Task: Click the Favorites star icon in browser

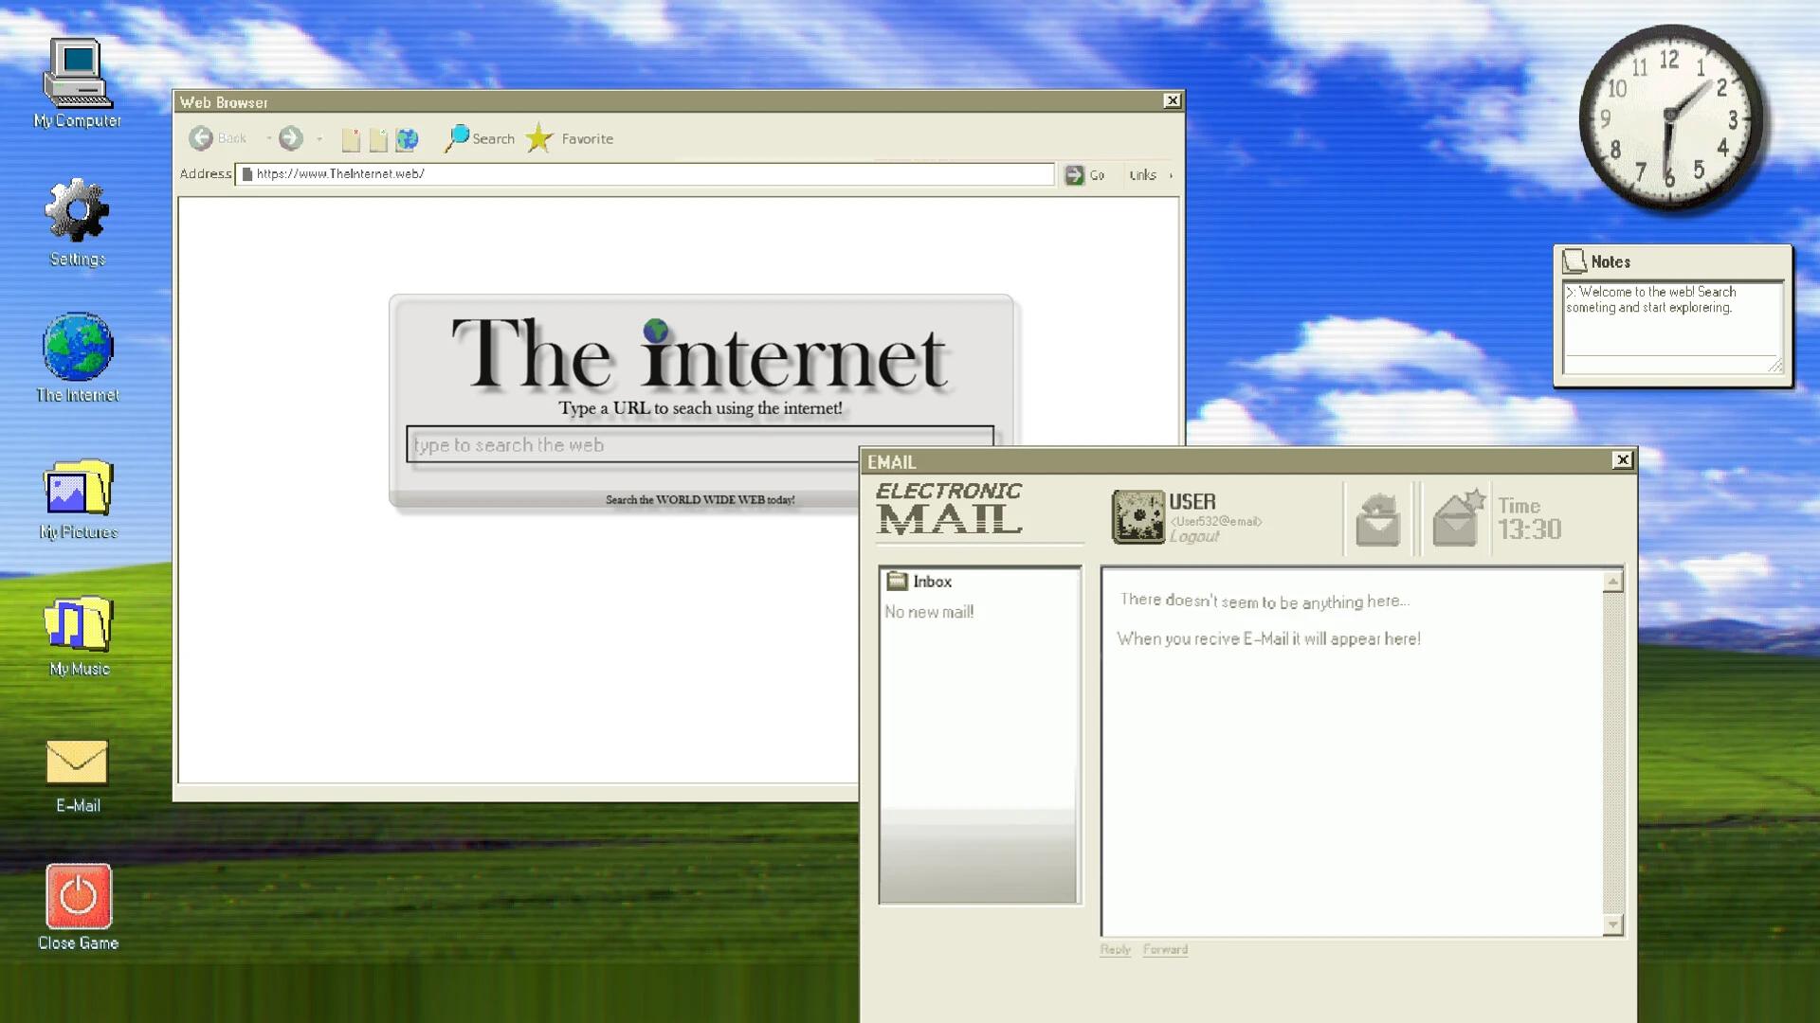Action: (x=540, y=137)
